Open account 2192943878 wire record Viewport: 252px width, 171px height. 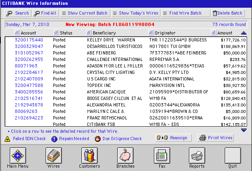tap(29, 105)
